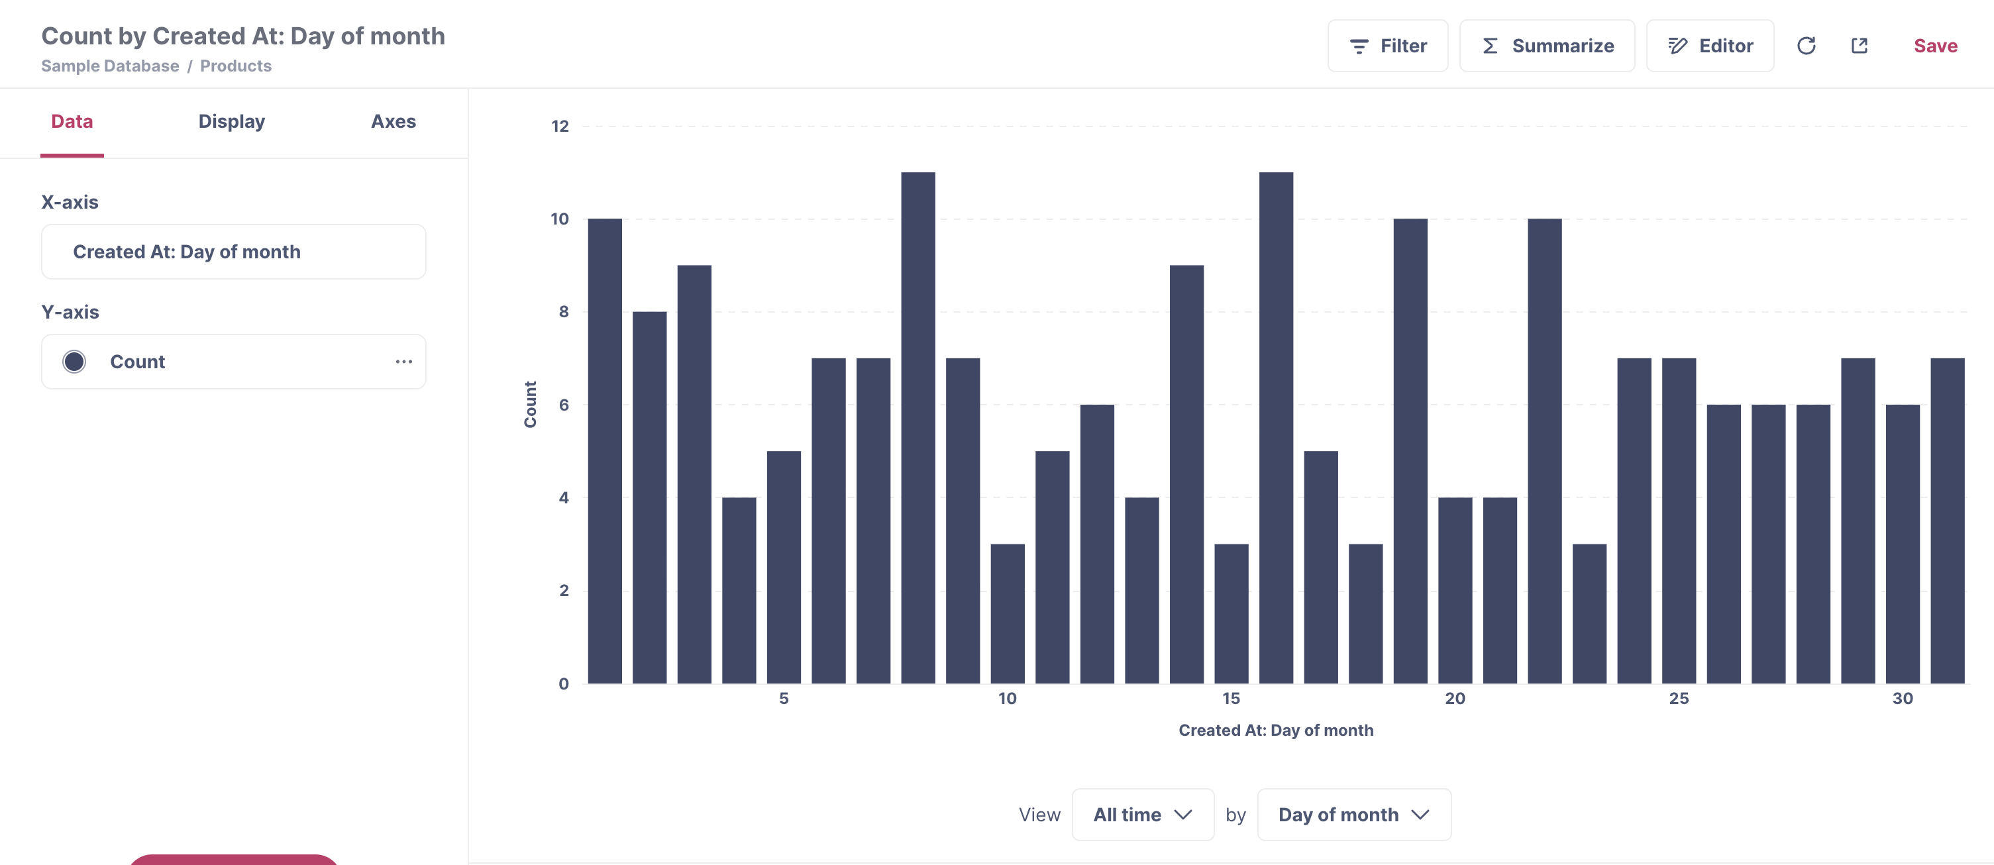Viewport: 1994px width, 865px height.
Task: Open the Count series options ellipsis
Action: coord(403,362)
